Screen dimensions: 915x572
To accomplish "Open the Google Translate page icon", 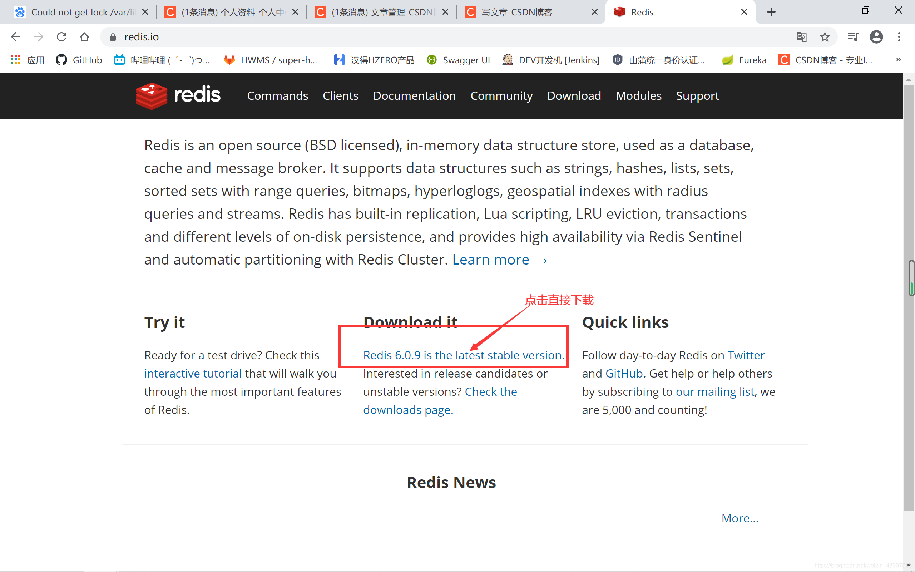I will 802,37.
